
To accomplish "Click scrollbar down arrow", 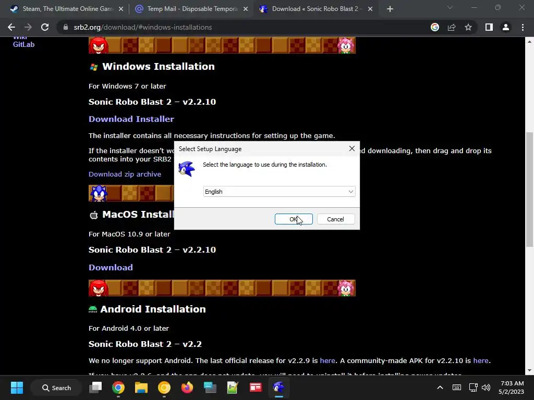I will click(529, 370).
